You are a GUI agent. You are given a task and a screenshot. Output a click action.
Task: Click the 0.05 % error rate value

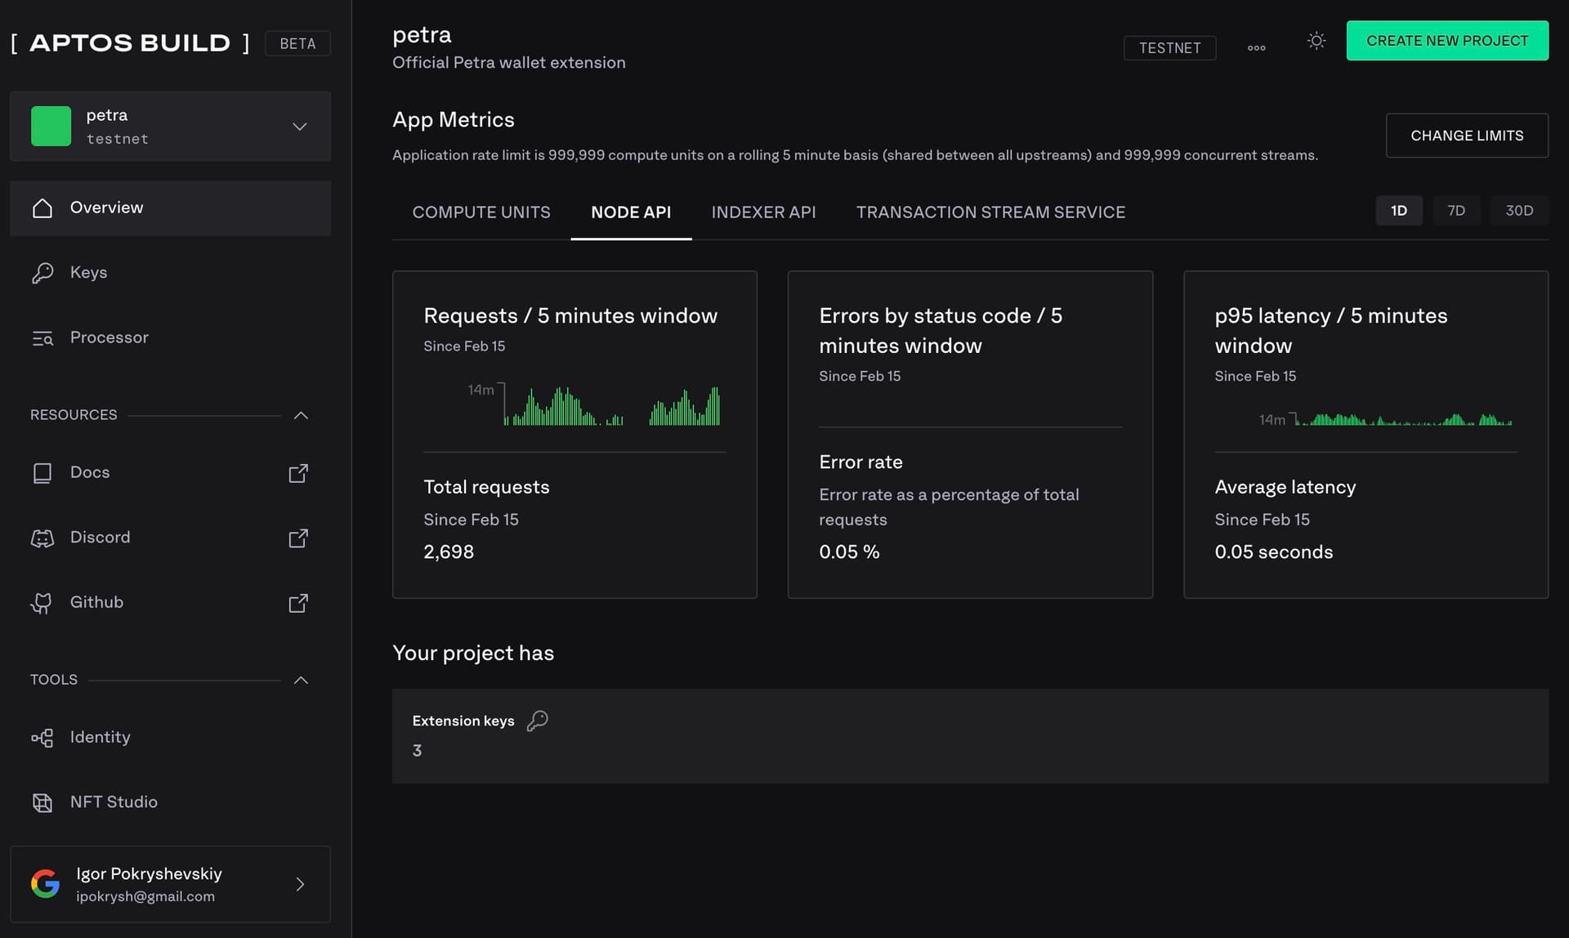pyautogui.click(x=849, y=552)
